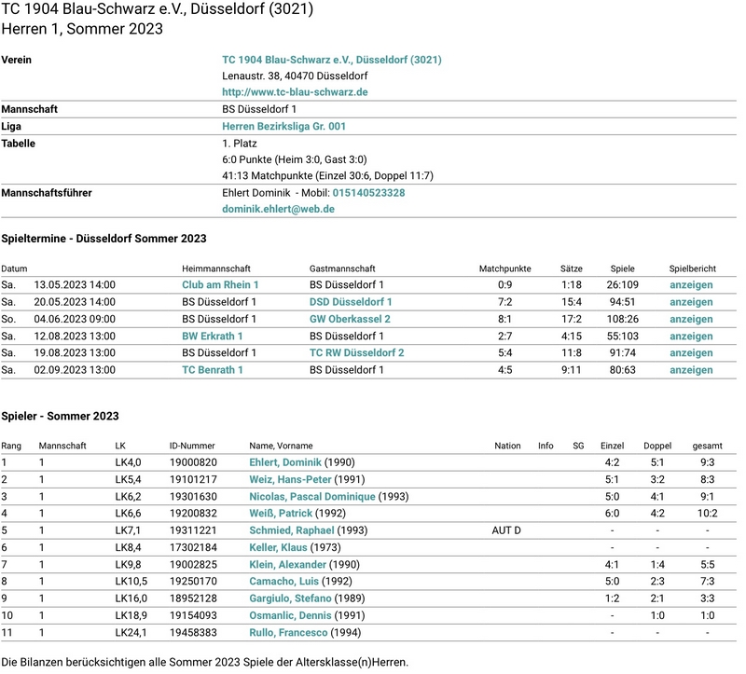Open player profile Ehlert, Dominik
The image size is (746, 674).
285,462
